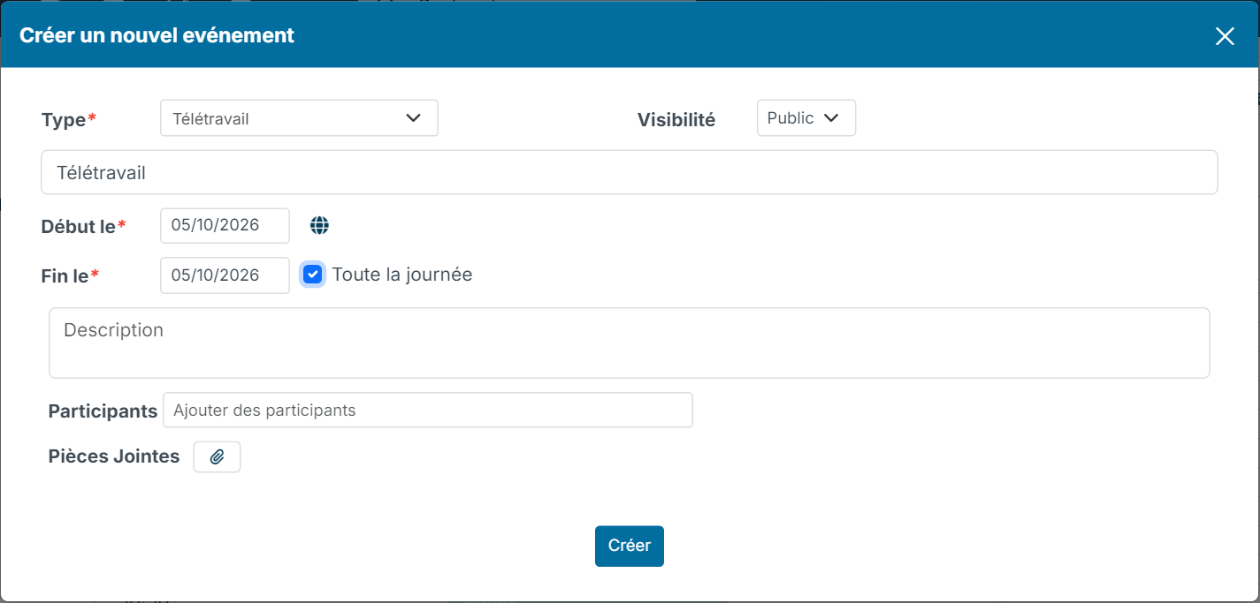Screen dimensions: 1260x603
Task: Close the new event dialog
Action: [1225, 36]
